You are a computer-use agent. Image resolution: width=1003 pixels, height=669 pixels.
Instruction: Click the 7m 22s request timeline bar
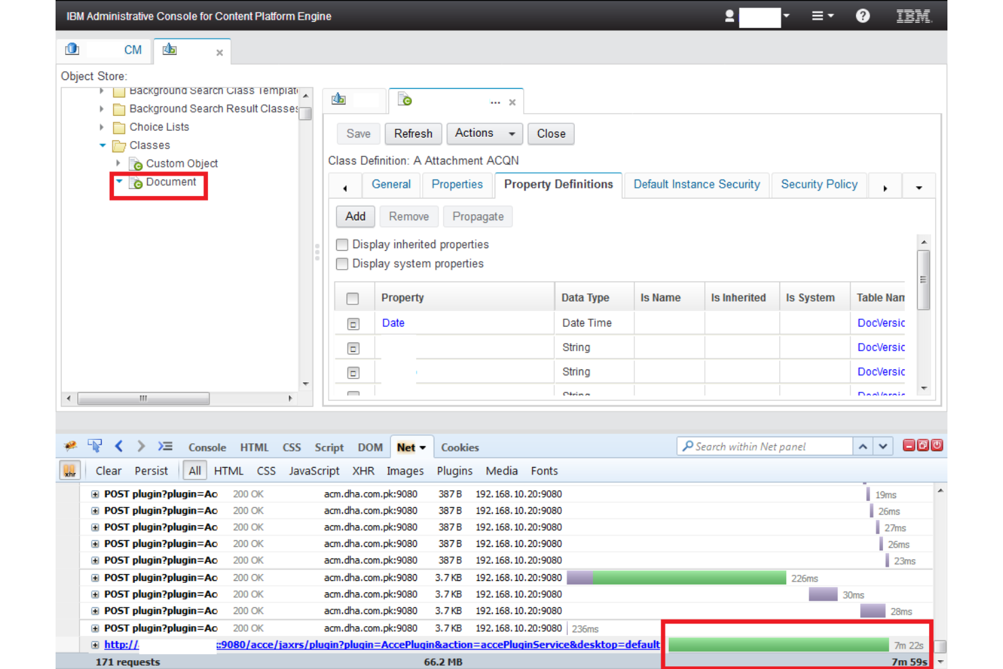click(x=778, y=645)
